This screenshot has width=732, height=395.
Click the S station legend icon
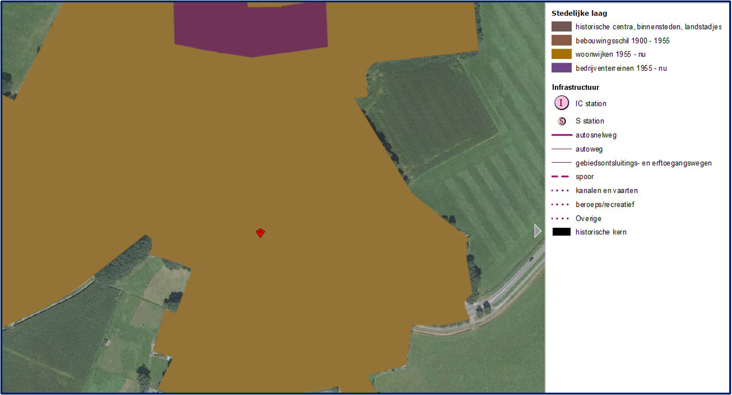coord(562,121)
